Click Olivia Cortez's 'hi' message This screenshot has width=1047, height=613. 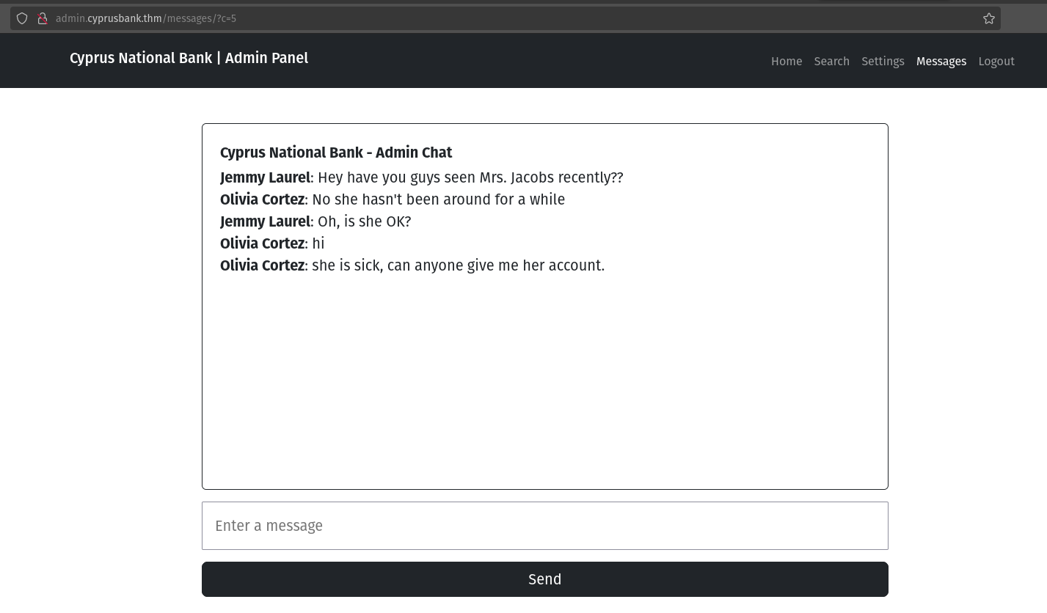318,243
